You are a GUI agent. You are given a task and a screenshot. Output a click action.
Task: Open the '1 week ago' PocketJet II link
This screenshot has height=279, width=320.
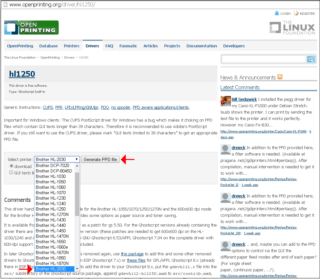point(250,185)
